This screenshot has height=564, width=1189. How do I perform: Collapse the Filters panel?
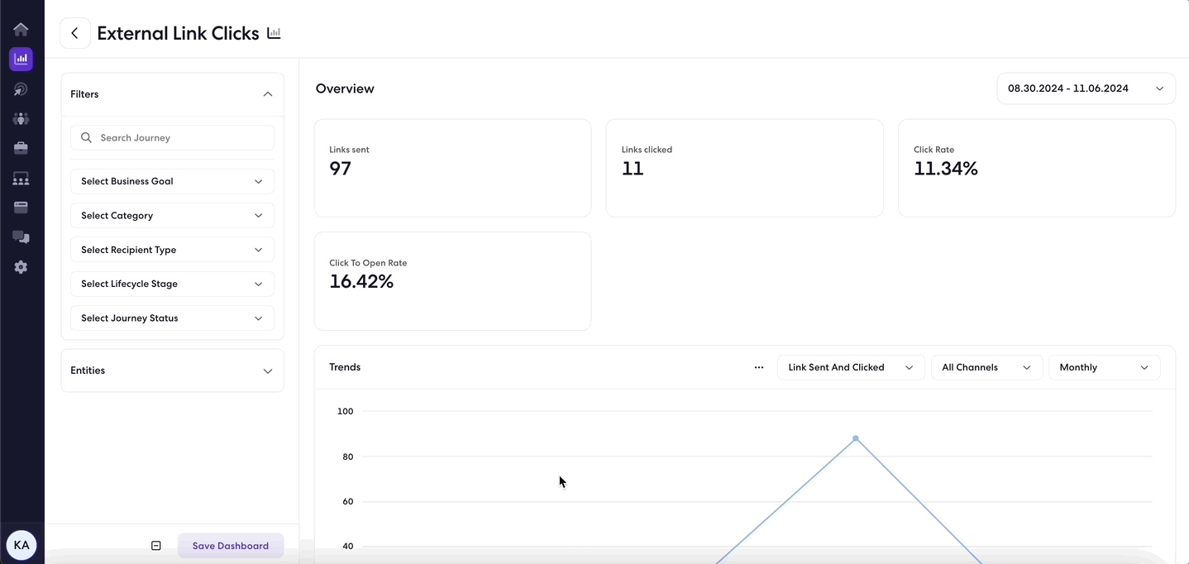(x=267, y=94)
